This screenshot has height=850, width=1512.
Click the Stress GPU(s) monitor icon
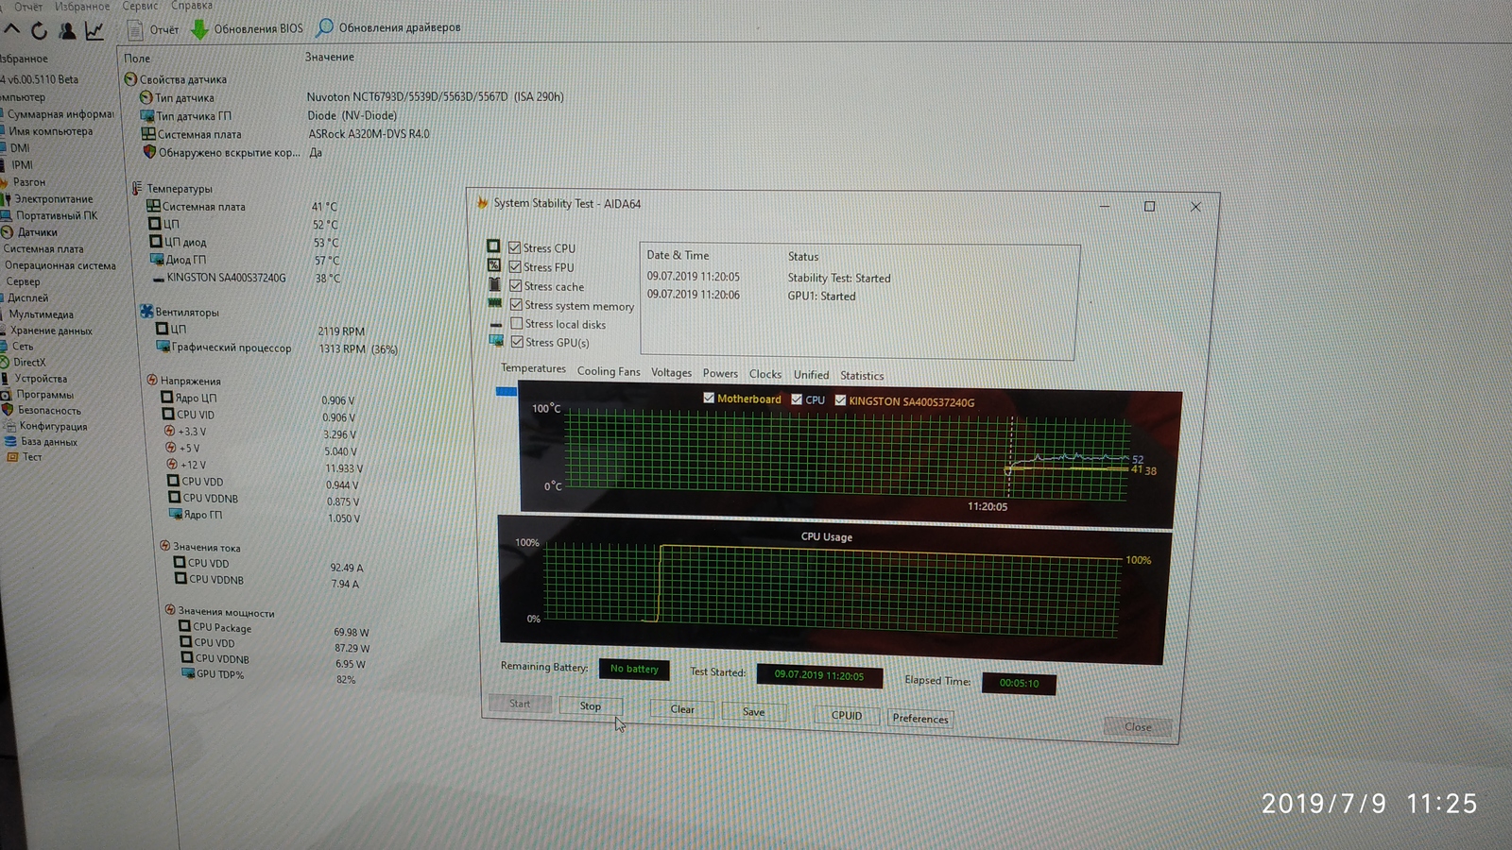click(x=496, y=341)
